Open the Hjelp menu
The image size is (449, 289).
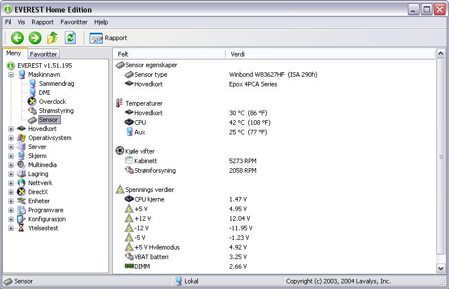pos(101,22)
